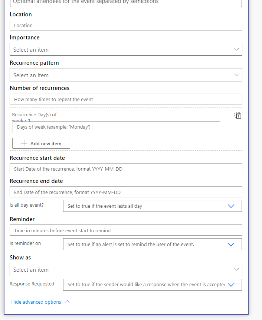This screenshot has height=320, width=262.
Task: Click the Hide advanced options link
Action: [x=36, y=302]
